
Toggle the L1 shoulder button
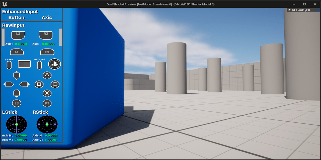pos(17,52)
